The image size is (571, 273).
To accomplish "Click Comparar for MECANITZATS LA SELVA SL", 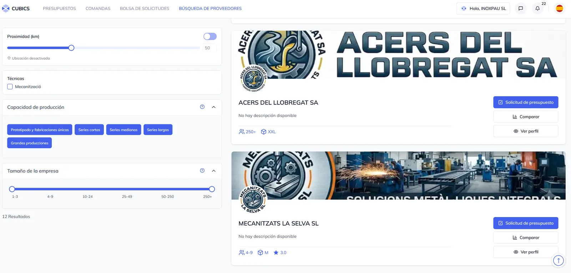I will pyautogui.click(x=526, y=237).
